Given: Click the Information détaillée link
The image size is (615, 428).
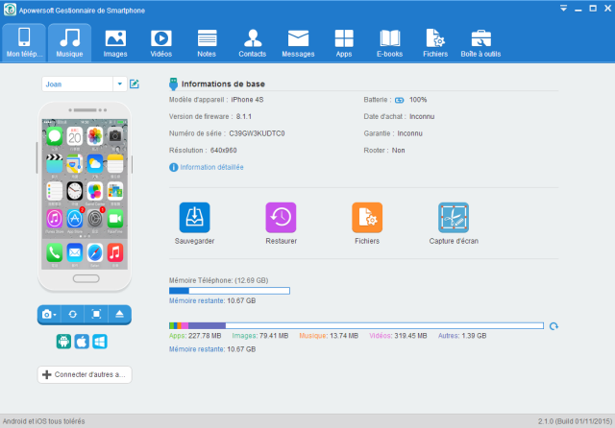Looking at the screenshot, I should (x=211, y=167).
